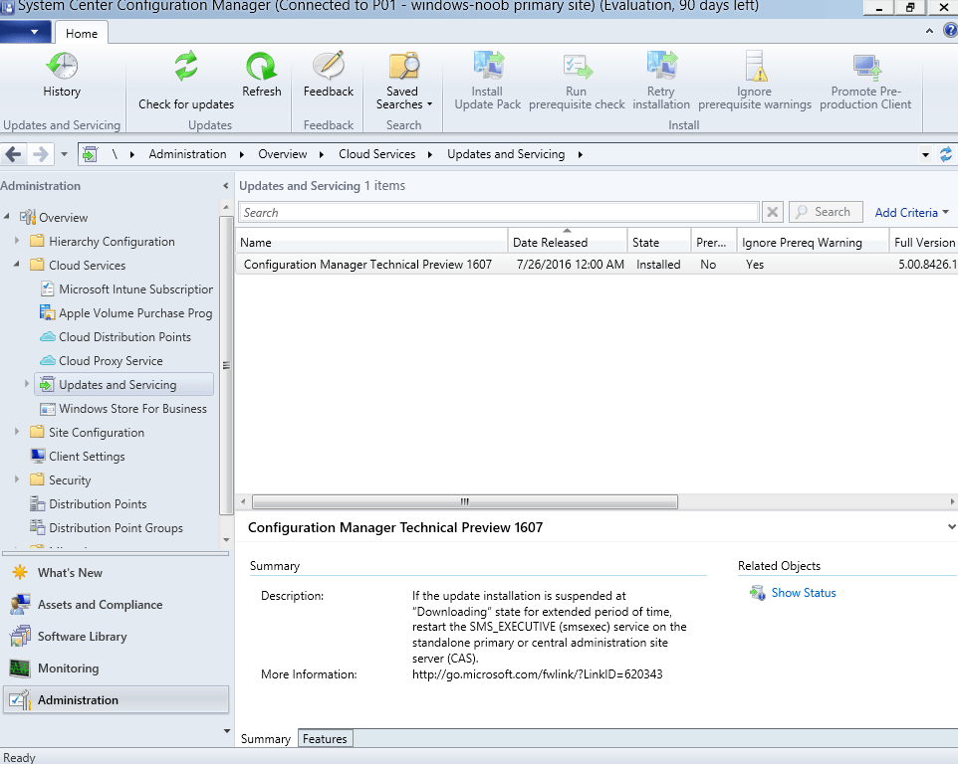The width and height of the screenshot is (958, 764).
Task: Click the back navigation arrow
Action: click(x=13, y=154)
